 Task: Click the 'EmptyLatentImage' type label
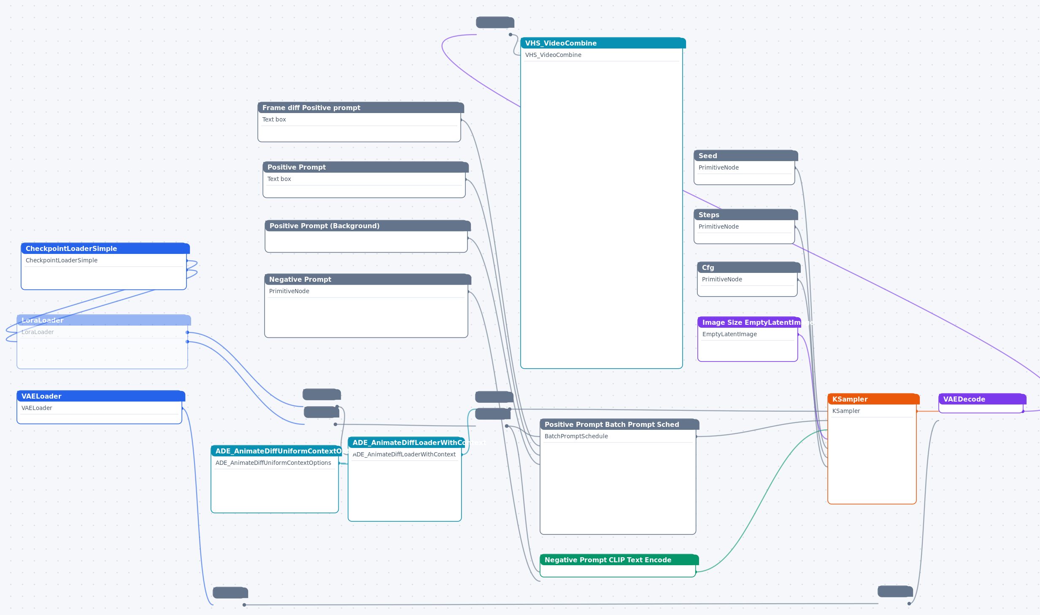[x=729, y=334]
